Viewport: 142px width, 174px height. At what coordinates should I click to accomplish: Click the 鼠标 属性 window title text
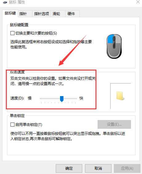[17, 2]
